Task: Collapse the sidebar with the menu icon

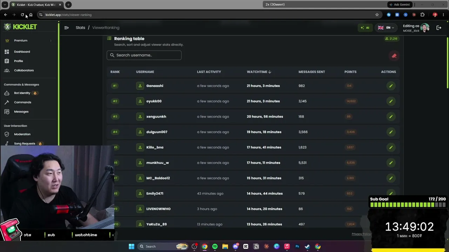Action: click(66, 28)
